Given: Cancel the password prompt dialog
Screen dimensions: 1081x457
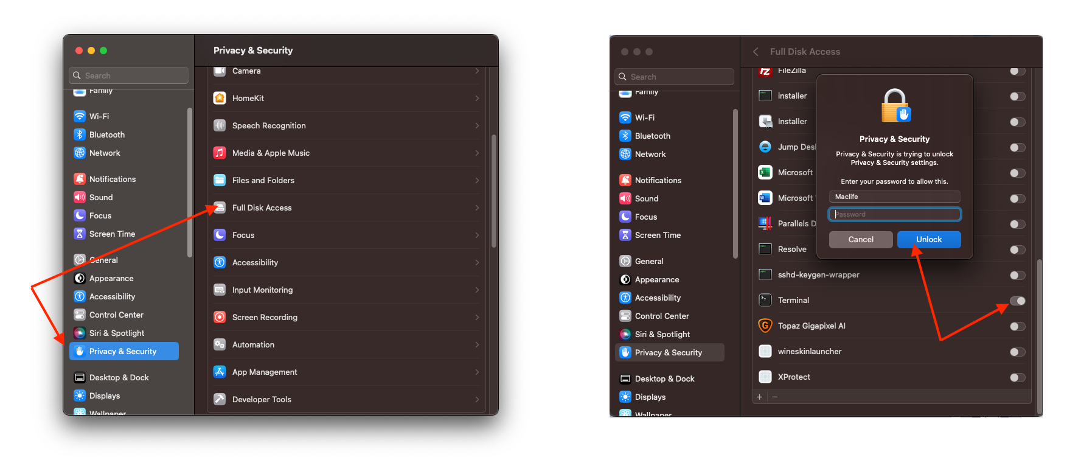Looking at the screenshot, I should 861,240.
